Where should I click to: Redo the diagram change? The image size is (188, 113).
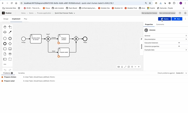(x=10, y=70)
